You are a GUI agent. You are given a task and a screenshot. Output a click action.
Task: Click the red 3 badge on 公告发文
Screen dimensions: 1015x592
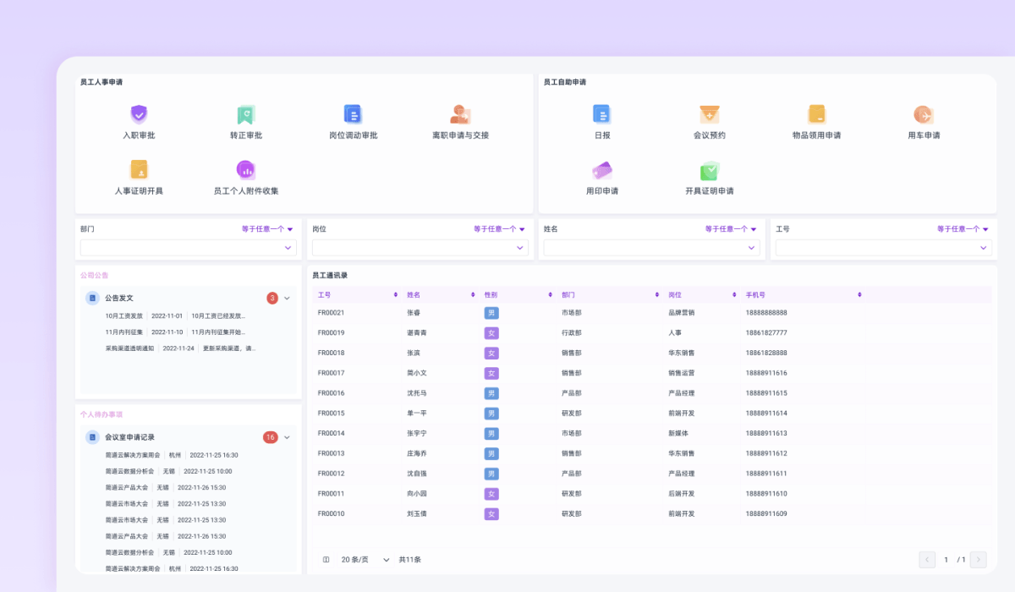coord(272,298)
